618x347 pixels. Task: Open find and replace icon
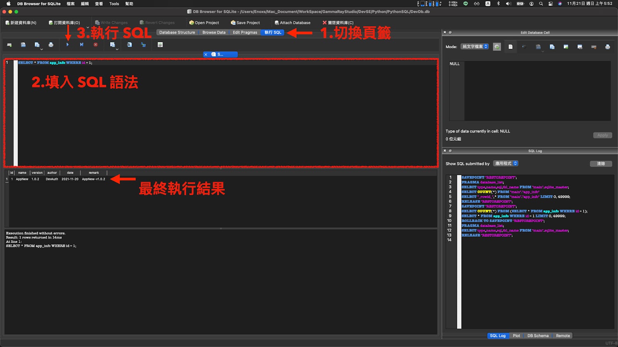click(143, 45)
